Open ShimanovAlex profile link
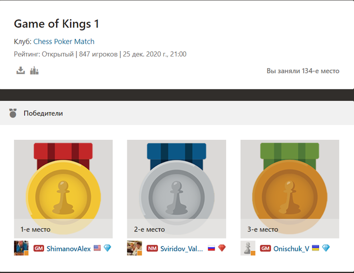This screenshot has height=273, width=354. [69, 249]
